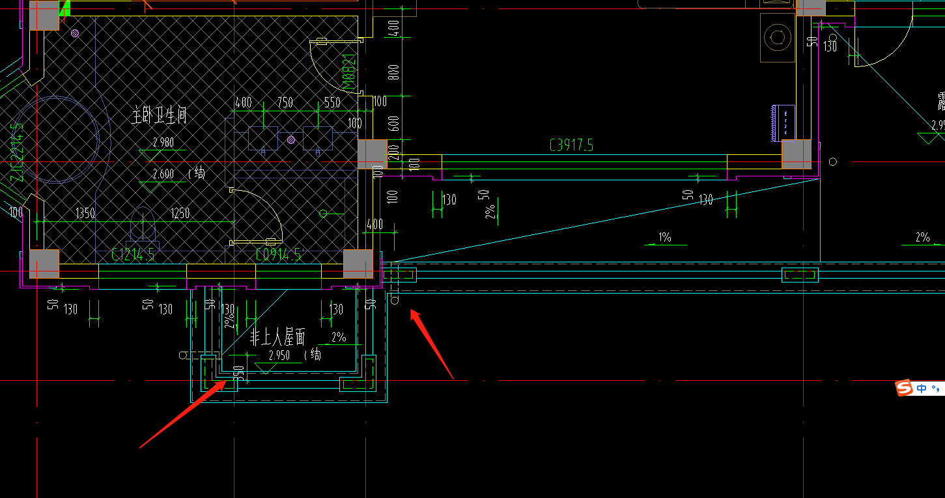945x498 pixels.
Task: Select the vertical dimension text 390
Action: (x=239, y=372)
